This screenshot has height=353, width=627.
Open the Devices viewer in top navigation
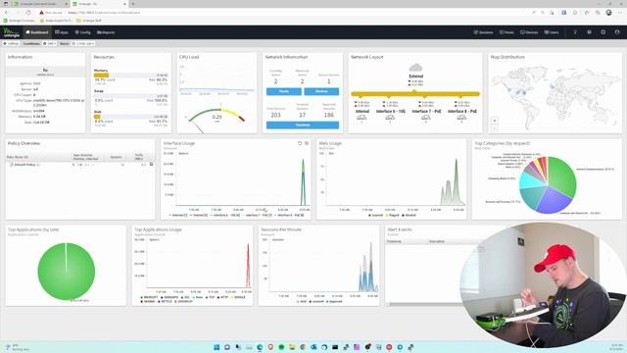[529, 32]
